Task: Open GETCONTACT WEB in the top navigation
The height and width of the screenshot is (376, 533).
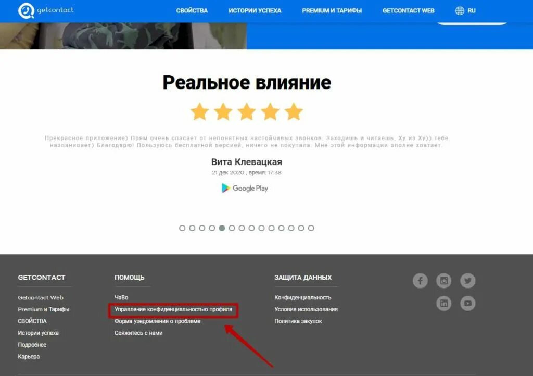Action: [x=408, y=10]
